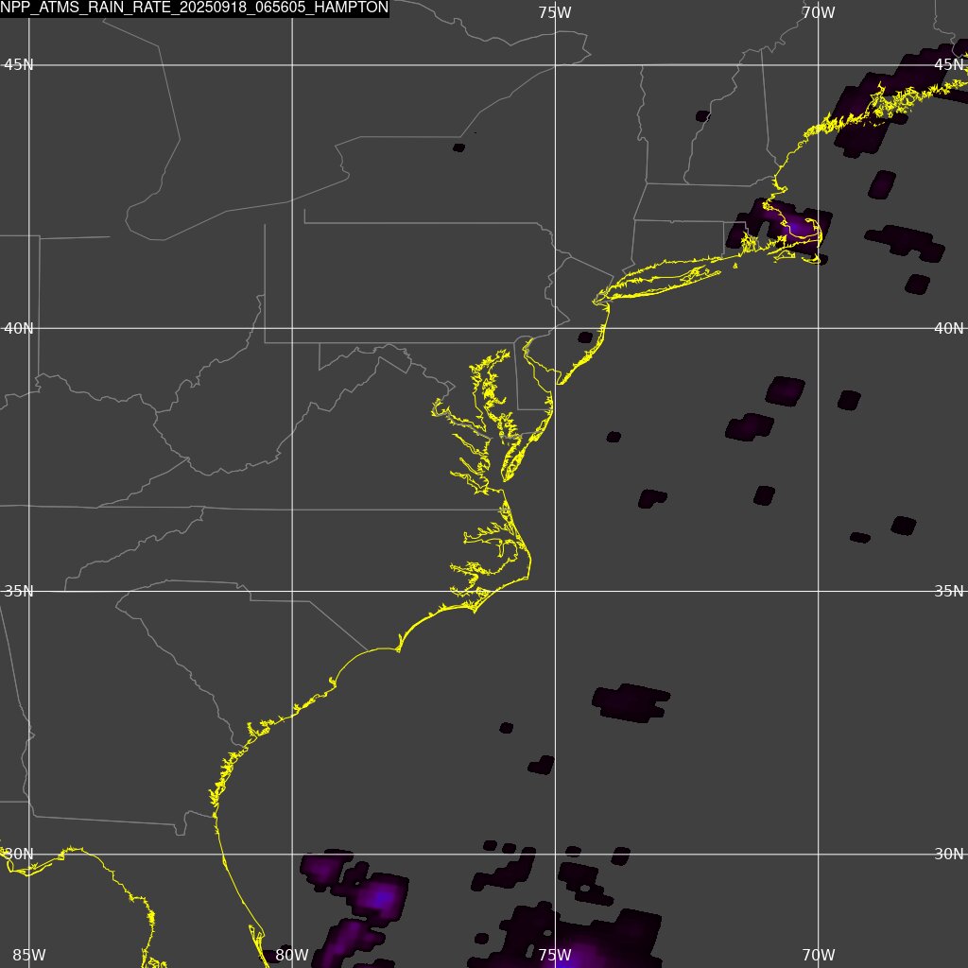Select the 45N latitude label on the right edge
This screenshot has width=968, height=968.
(949, 65)
